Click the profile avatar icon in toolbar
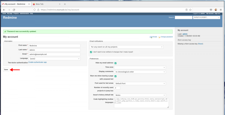 tap(216, 10)
